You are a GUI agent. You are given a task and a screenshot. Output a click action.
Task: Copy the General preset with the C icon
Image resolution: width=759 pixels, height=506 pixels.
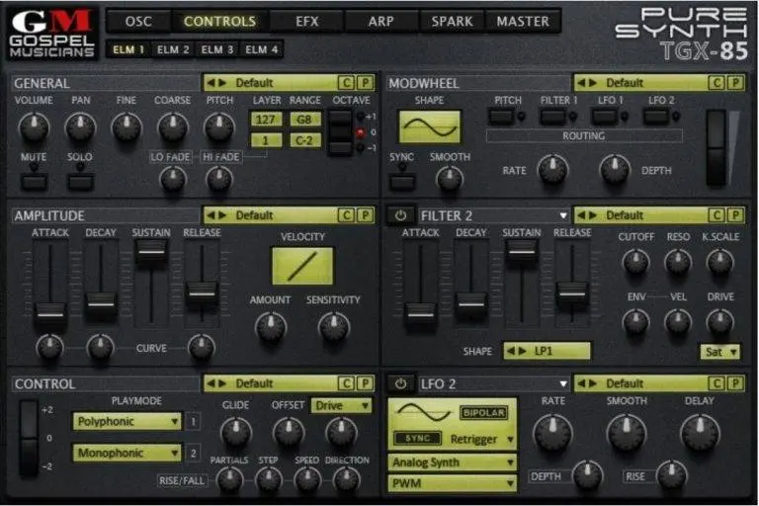[x=346, y=83]
